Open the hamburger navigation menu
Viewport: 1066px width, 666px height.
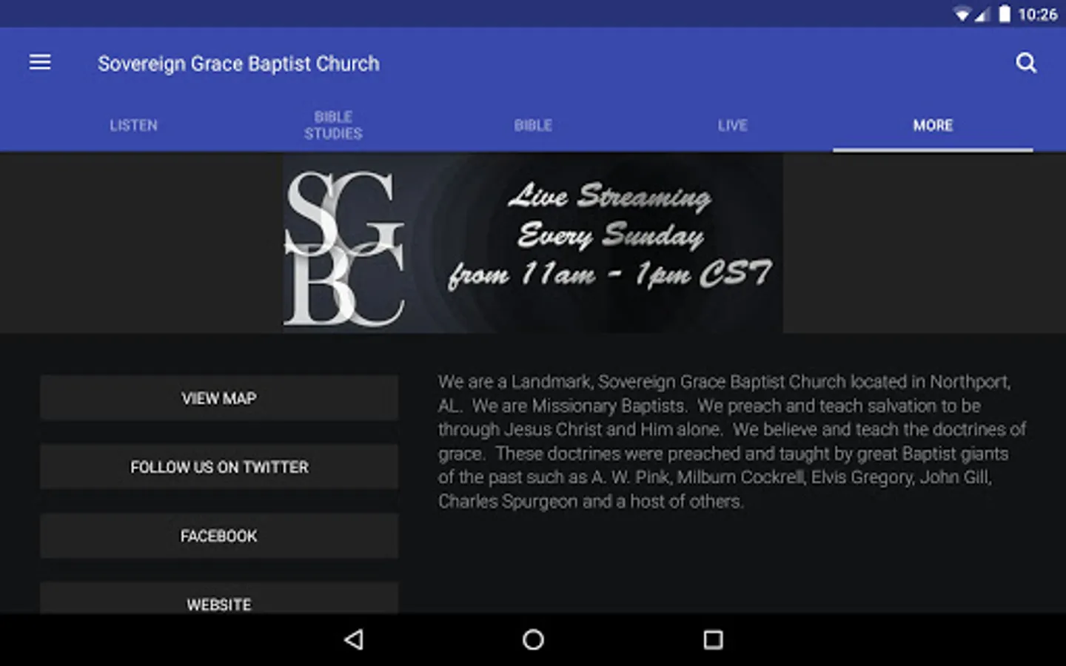[x=40, y=63]
